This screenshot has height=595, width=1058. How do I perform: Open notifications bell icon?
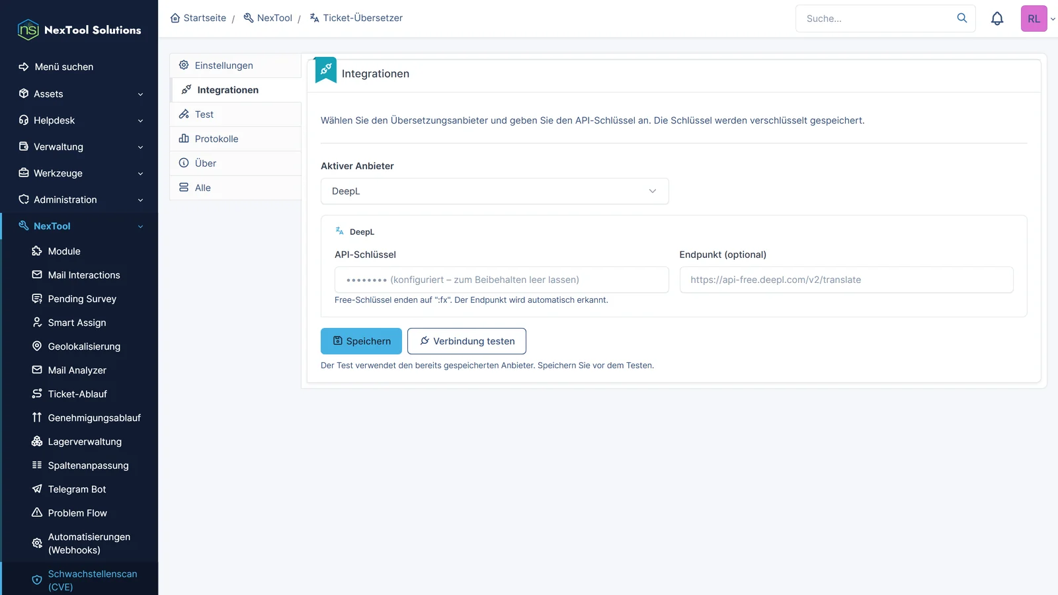[x=997, y=19]
